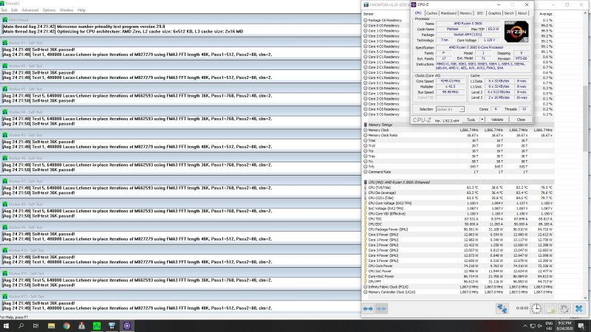Screen dimensions: 591x332
Task: Select the CPU tab in CPU-Z
Action: (418, 13)
